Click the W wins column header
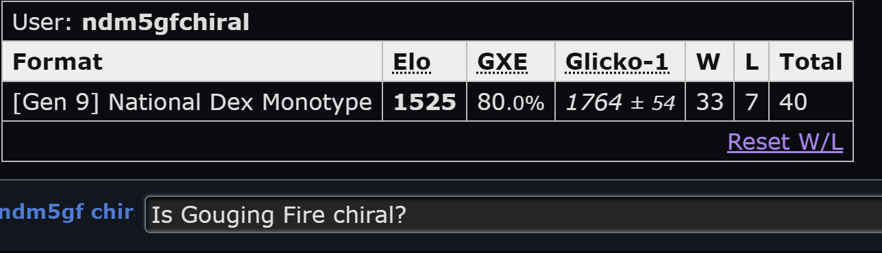 [x=708, y=62]
